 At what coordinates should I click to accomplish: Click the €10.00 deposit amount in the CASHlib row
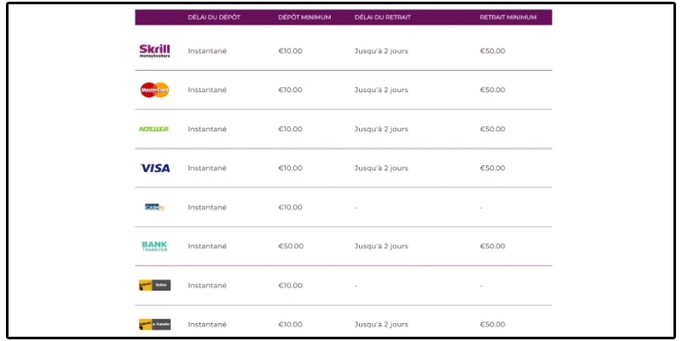pyautogui.click(x=290, y=207)
